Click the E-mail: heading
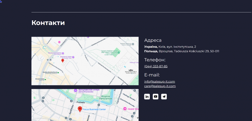252x121 pixels. [152, 75]
